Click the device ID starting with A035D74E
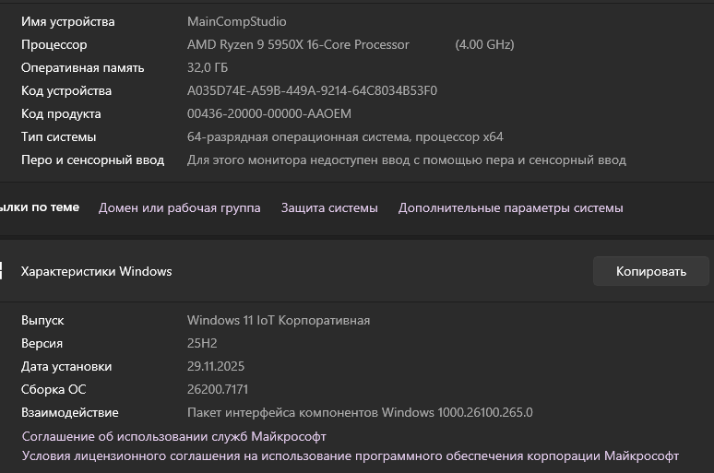Screen dimensions: 714x473 (312, 90)
